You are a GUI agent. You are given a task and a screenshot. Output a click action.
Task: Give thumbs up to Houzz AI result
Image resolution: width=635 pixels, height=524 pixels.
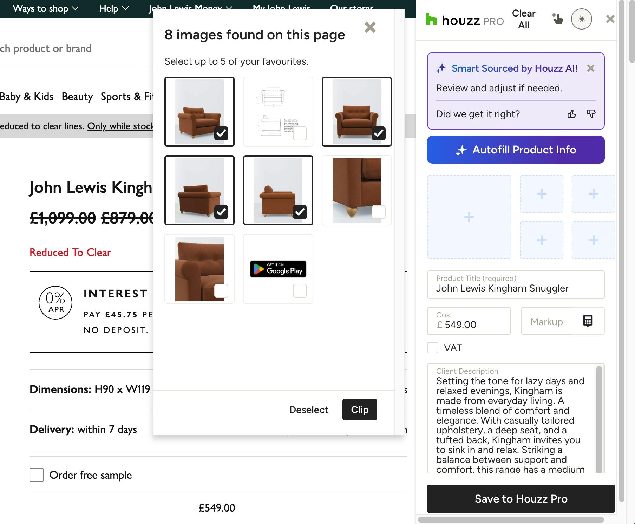tap(572, 114)
